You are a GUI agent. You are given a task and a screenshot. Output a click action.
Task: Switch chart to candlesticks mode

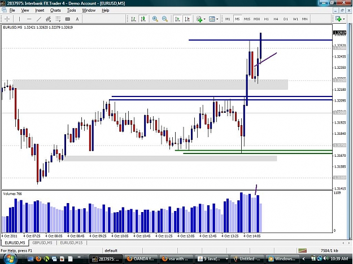(x=143, y=19)
